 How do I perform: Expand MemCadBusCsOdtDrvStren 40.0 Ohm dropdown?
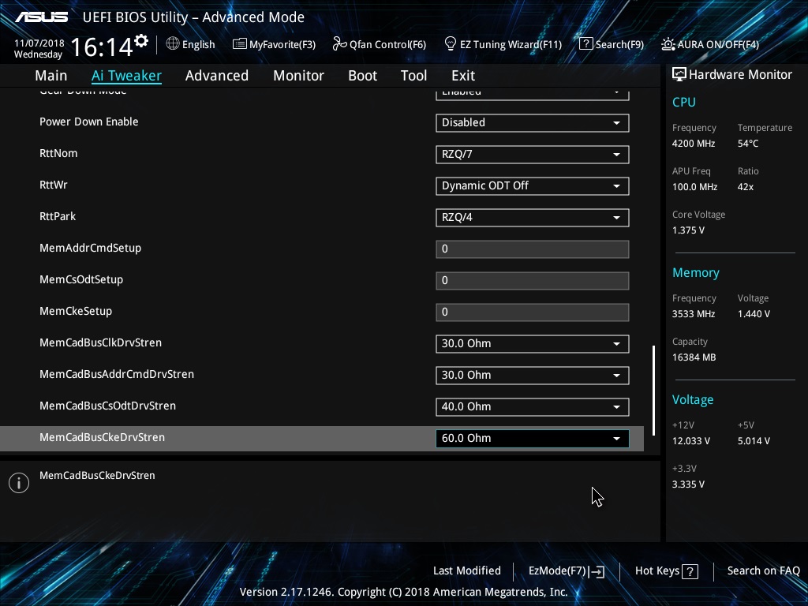coord(533,406)
